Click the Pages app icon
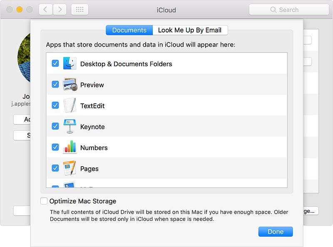This screenshot has height=247, width=333. click(x=70, y=168)
